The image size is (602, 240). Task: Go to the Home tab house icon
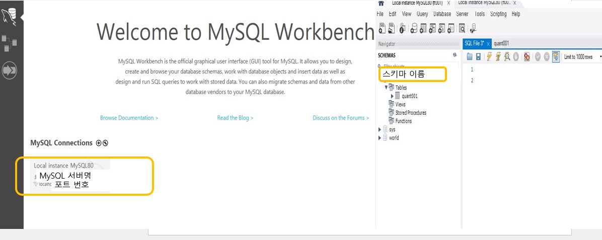381,3
